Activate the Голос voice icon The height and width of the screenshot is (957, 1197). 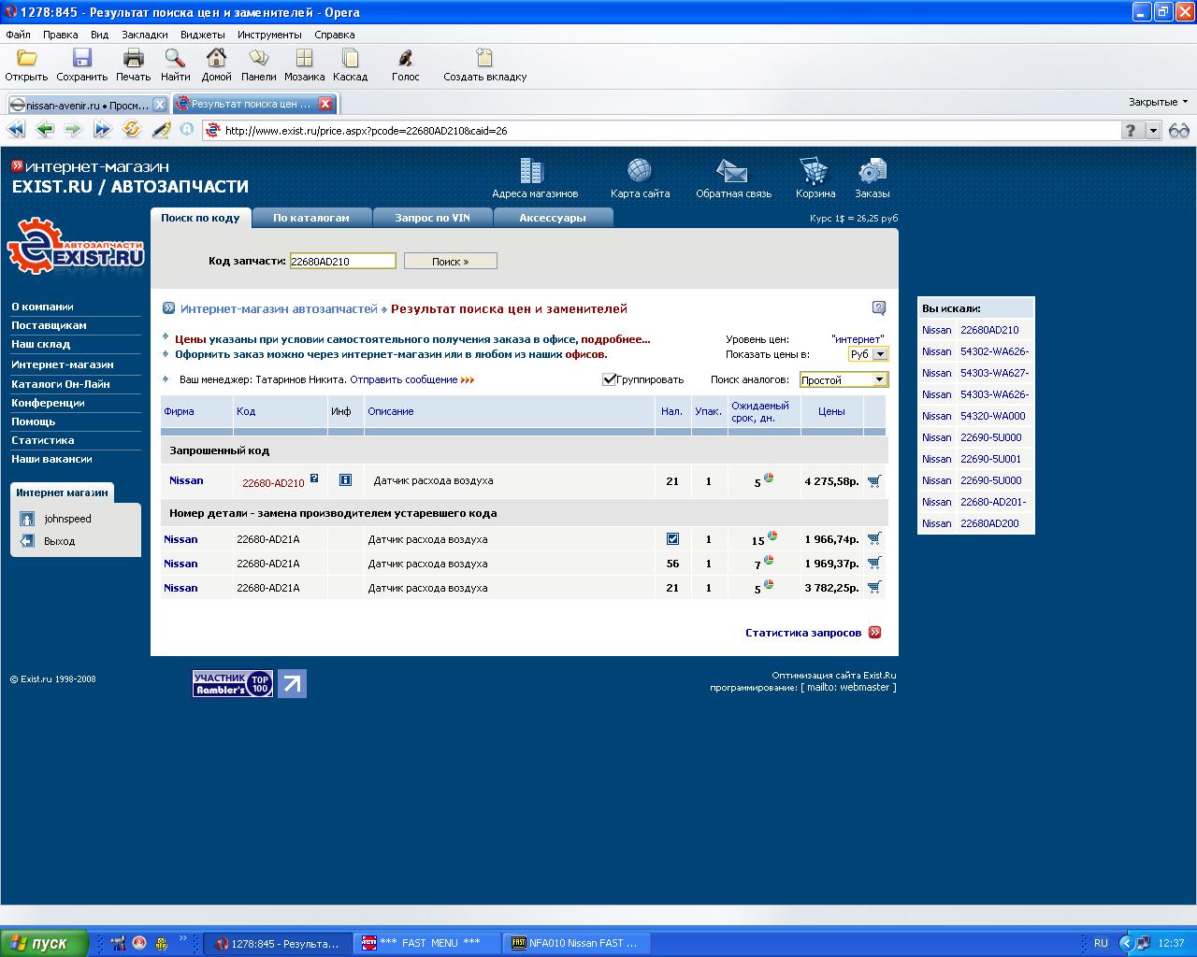405,59
